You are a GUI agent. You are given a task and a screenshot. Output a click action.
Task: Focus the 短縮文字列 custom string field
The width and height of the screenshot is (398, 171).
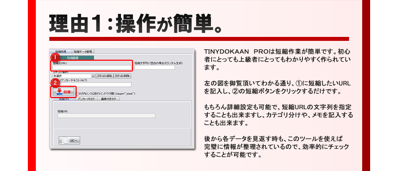point(154,67)
